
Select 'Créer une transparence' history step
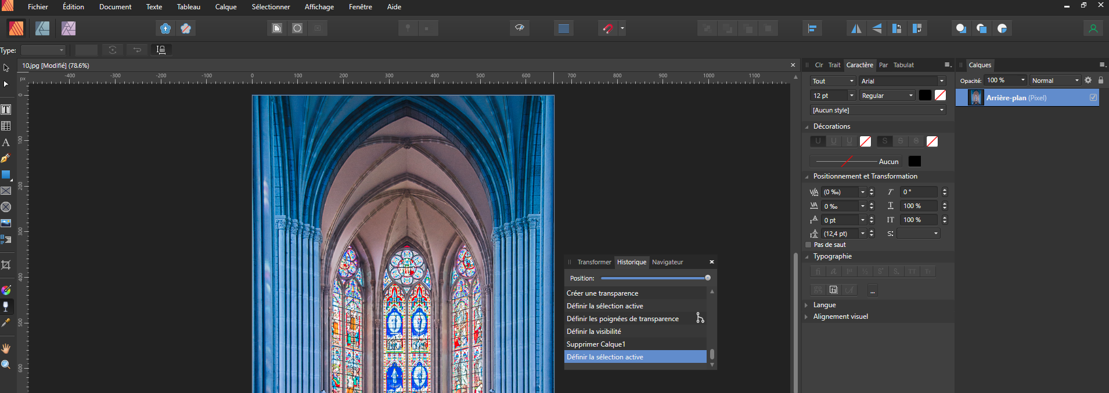(x=602, y=293)
